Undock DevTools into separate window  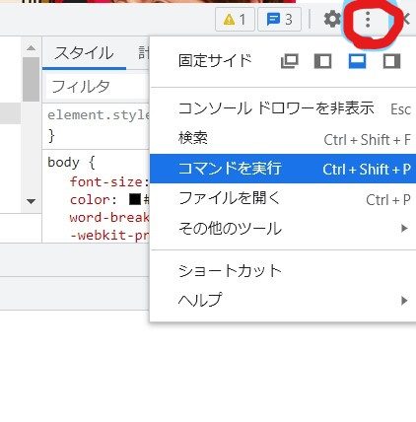[x=290, y=61]
